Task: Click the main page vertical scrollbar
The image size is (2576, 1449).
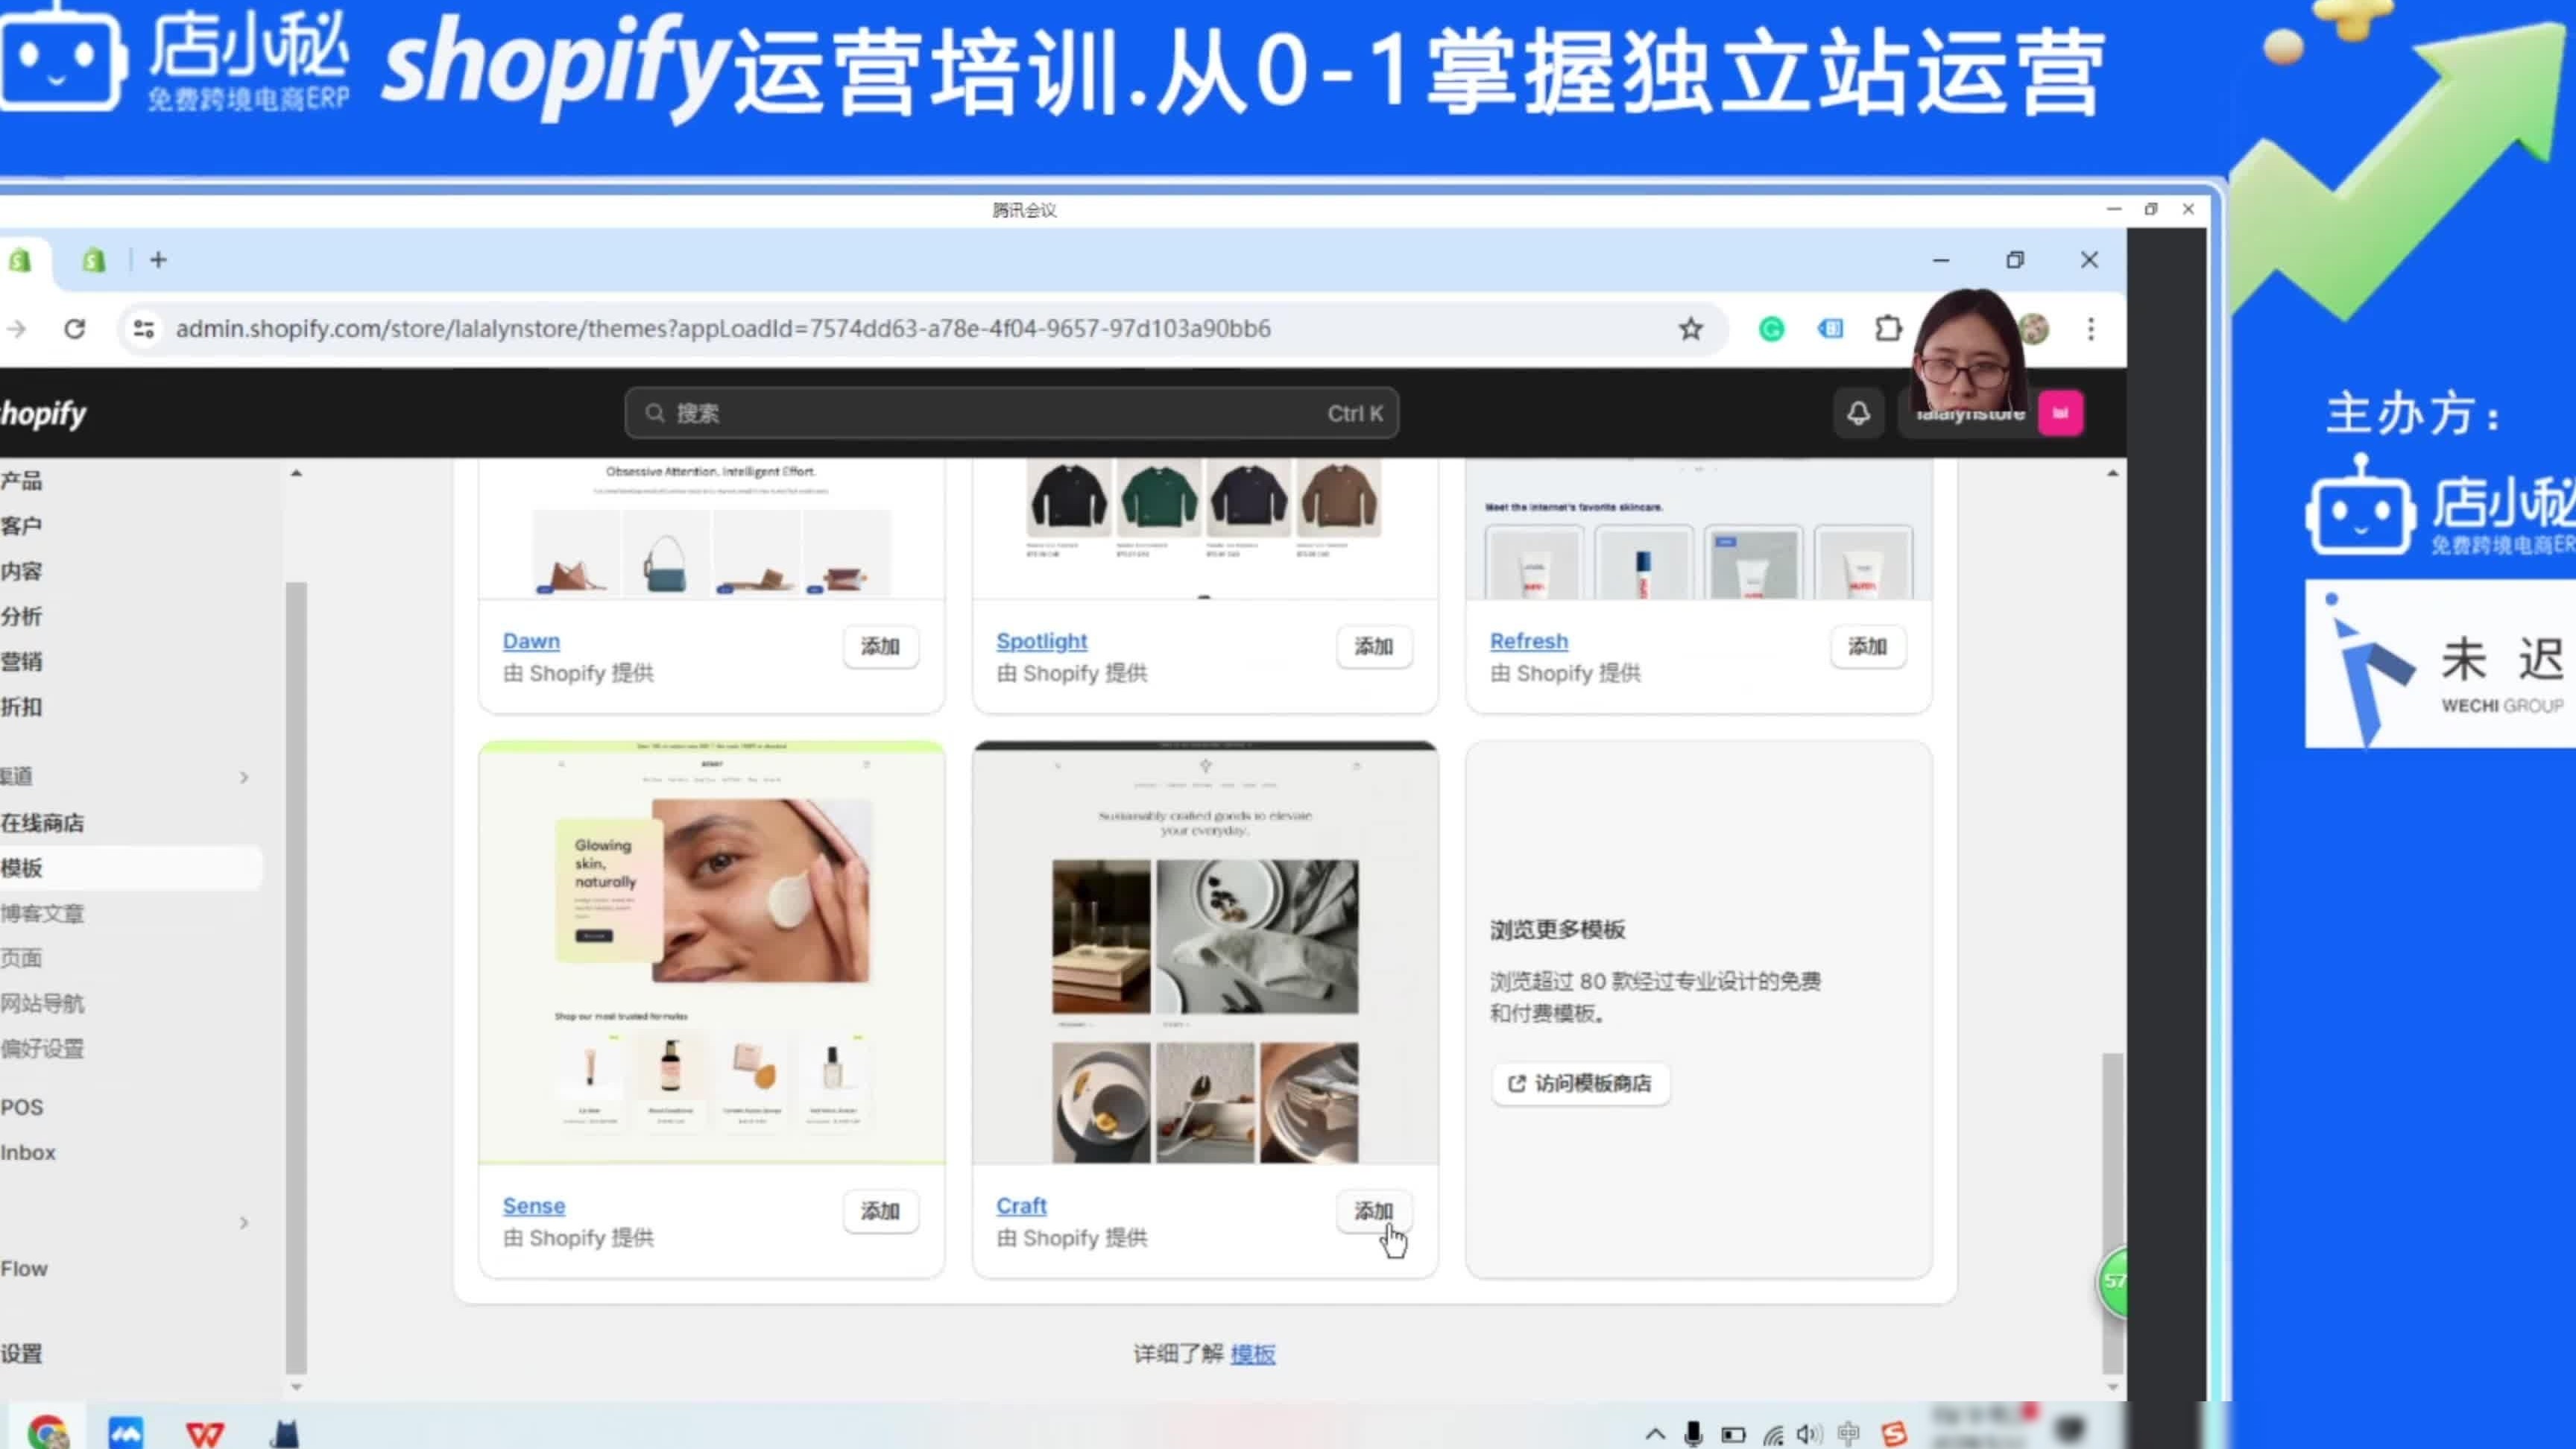Action: (x=2112, y=1212)
